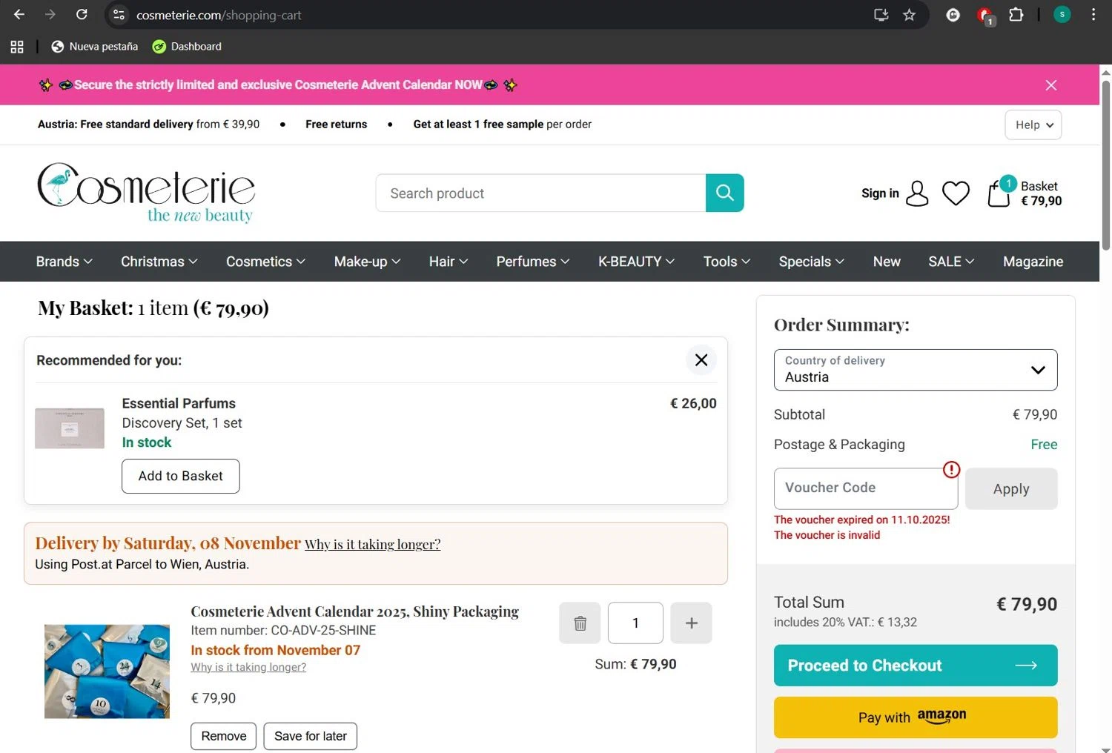Open the apps grid in bookmarks bar
The height and width of the screenshot is (753, 1112).
coord(17,47)
